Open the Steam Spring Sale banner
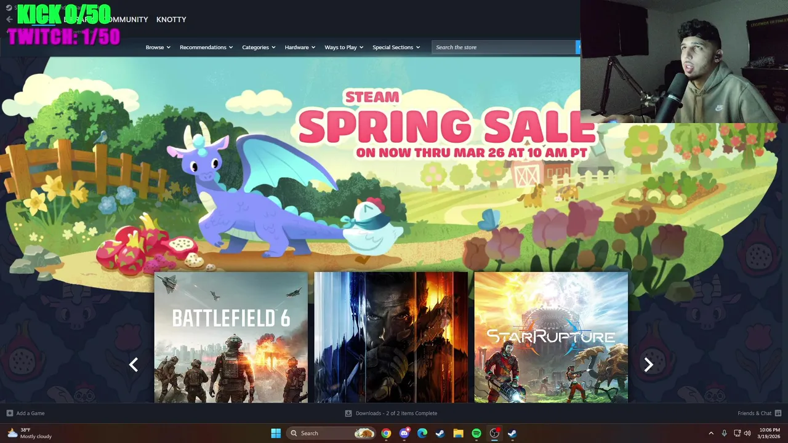788x443 pixels. tap(394, 166)
